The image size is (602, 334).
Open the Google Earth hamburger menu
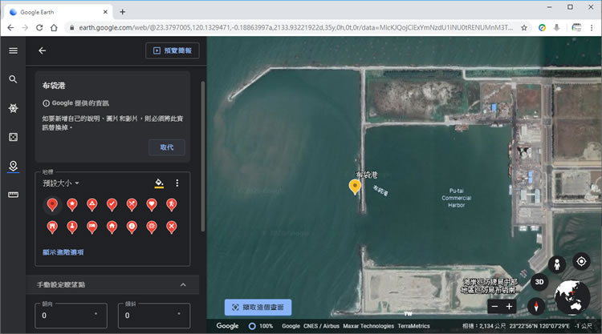(13, 50)
